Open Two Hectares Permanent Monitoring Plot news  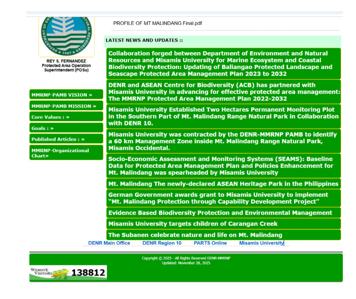tap(224, 116)
